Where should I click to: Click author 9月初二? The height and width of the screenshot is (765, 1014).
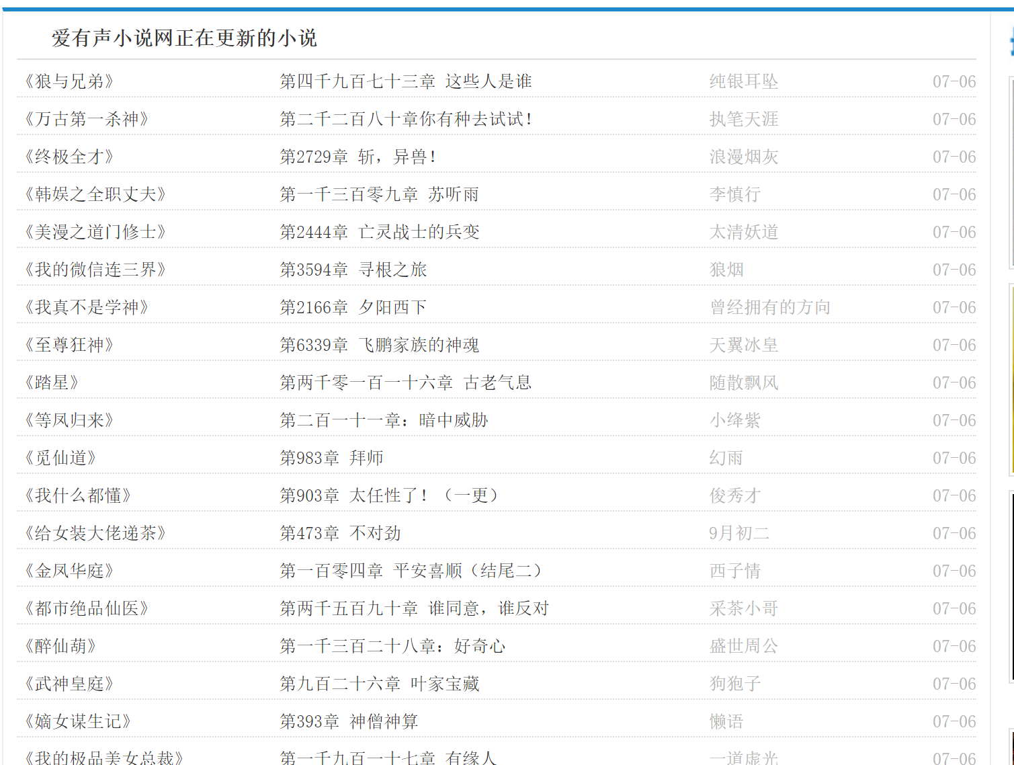pyautogui.click(x=739, y=533)
